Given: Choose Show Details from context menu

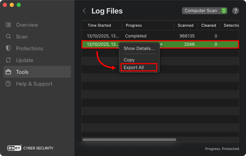Looking at the screenshot, I should [139, 49].
